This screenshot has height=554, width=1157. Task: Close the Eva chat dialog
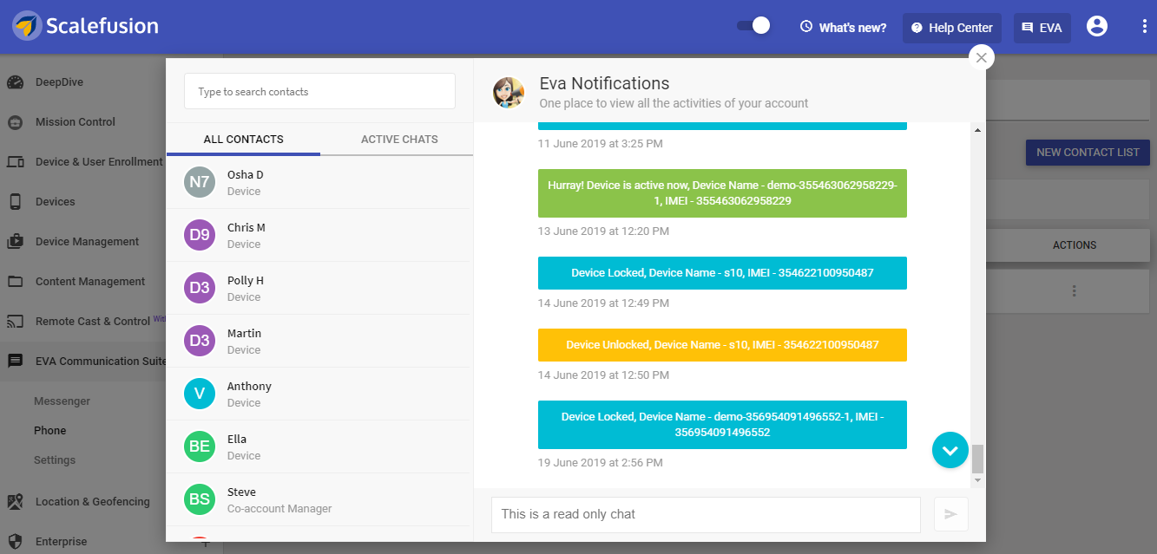pos(982,57)
